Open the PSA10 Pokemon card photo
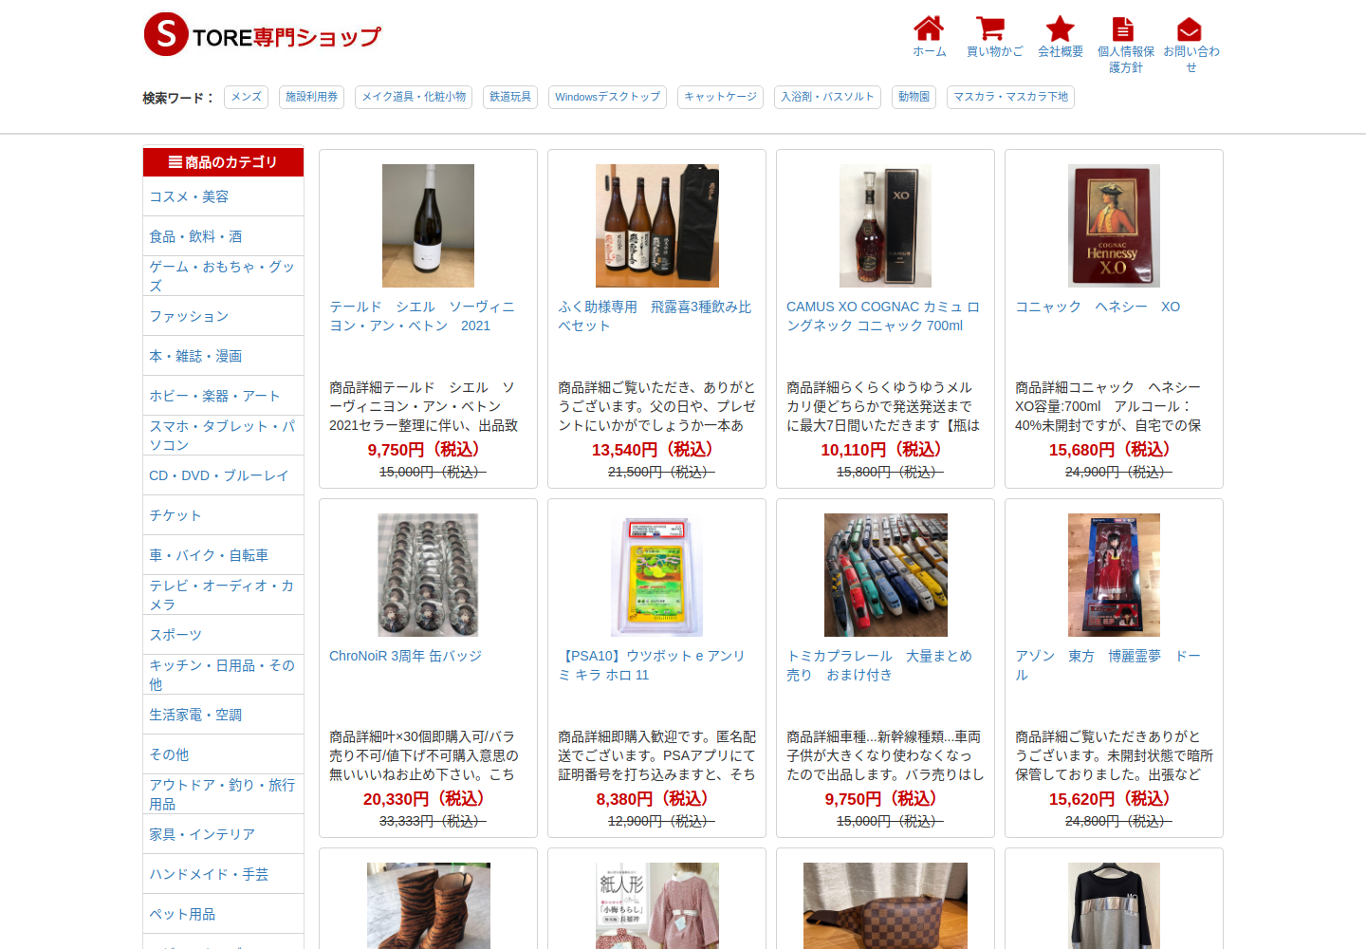The height and width of the screenshot is (949, 1366). tap(656, 575)
